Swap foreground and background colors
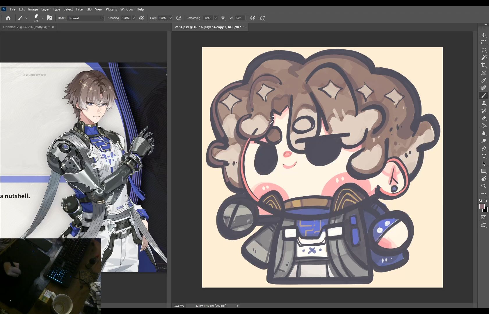The image size is (489, 314). click(486, 201)
